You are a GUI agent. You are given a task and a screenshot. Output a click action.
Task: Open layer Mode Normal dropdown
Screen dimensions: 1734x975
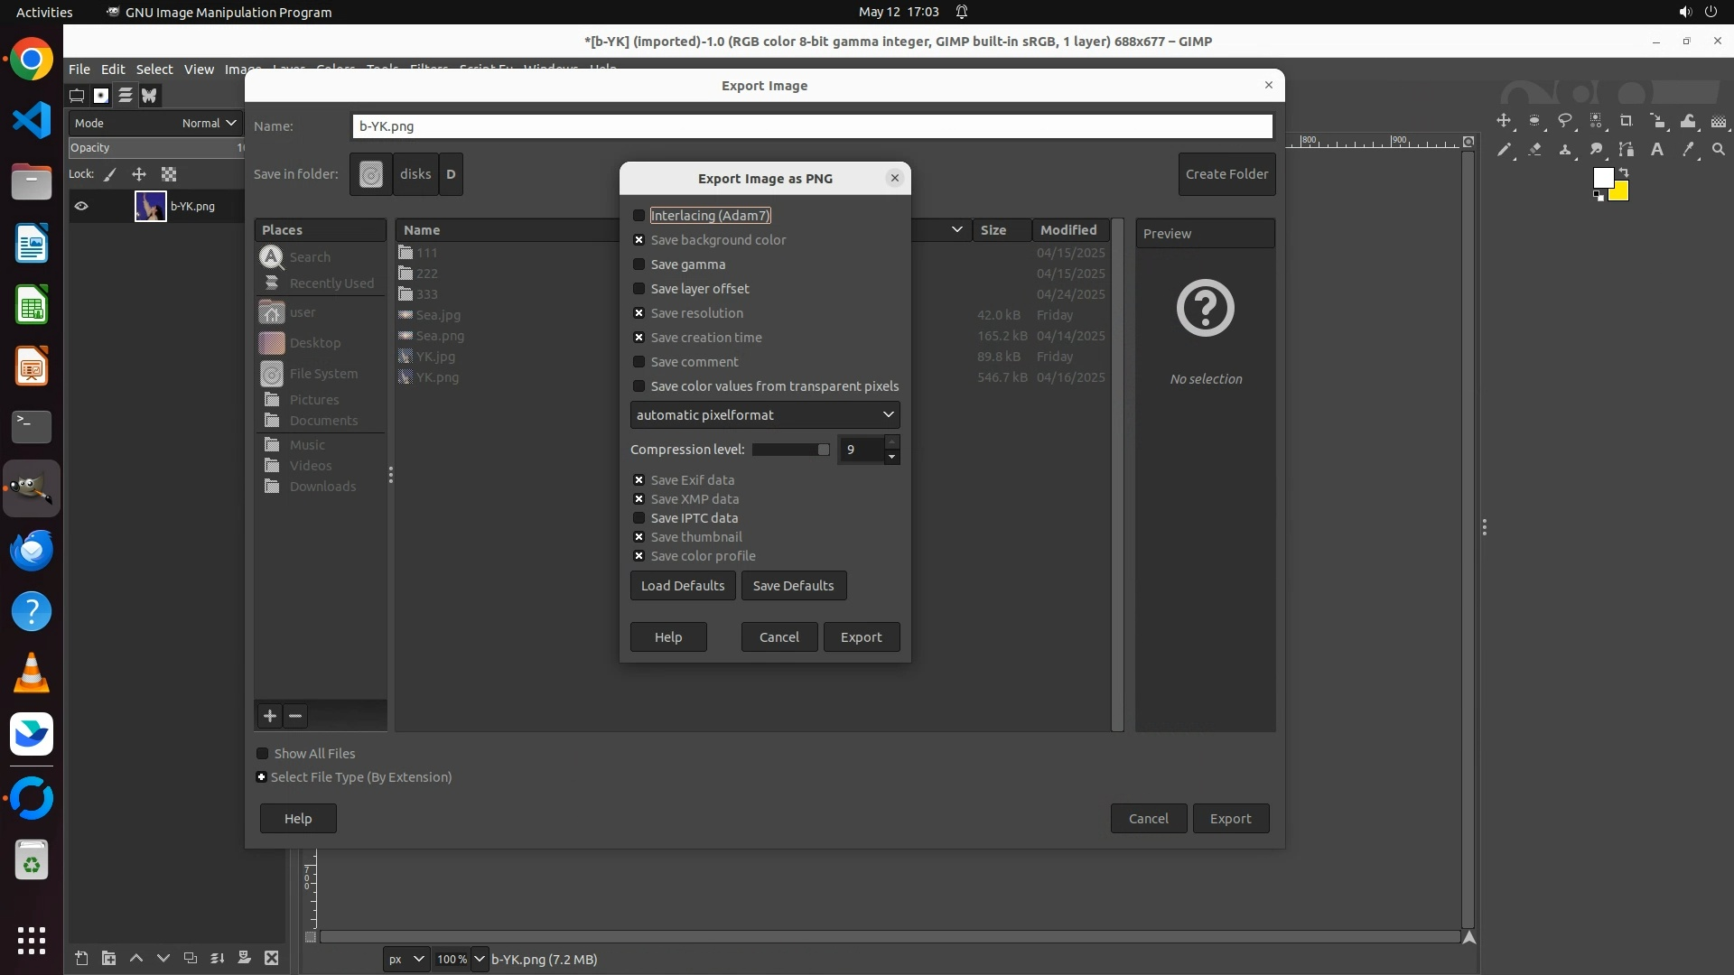click(x=209, y=123)
